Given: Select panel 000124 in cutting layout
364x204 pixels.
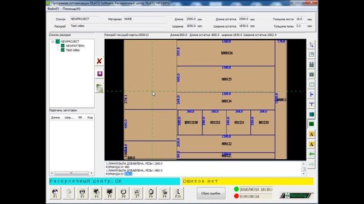Looking at the screenshot, I should coord(226,101).
